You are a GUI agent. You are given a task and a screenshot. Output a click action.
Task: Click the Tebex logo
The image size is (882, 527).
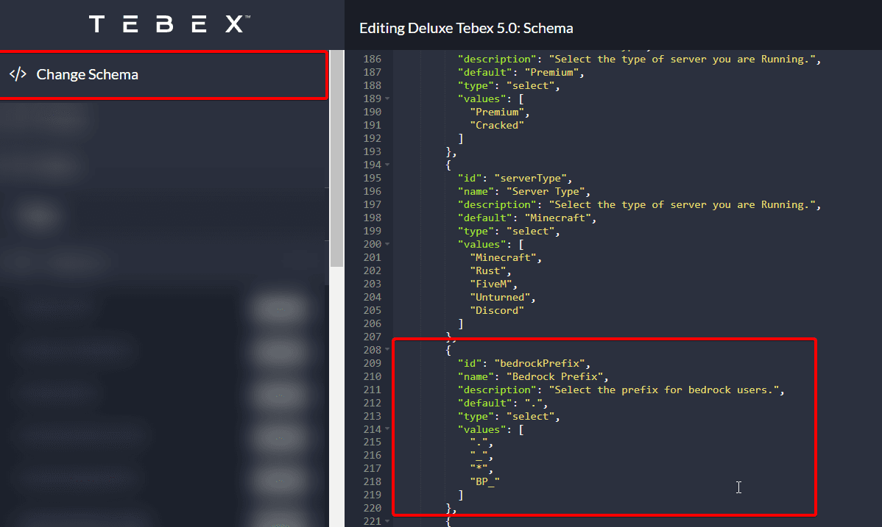point(169,24)
